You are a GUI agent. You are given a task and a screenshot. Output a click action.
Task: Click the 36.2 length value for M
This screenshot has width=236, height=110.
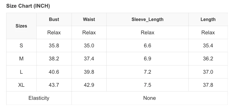coord(208,58)
